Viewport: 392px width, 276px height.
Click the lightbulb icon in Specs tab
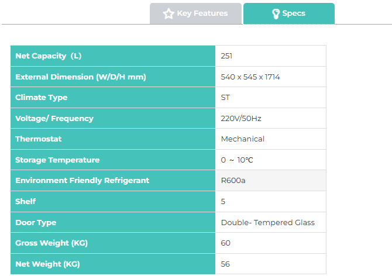click(x=276, y=13)
